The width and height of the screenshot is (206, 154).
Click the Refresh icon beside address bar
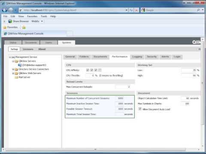[x=131, y=10]
